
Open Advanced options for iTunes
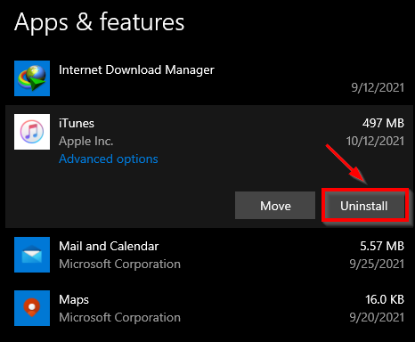click(x=109, y=159)
